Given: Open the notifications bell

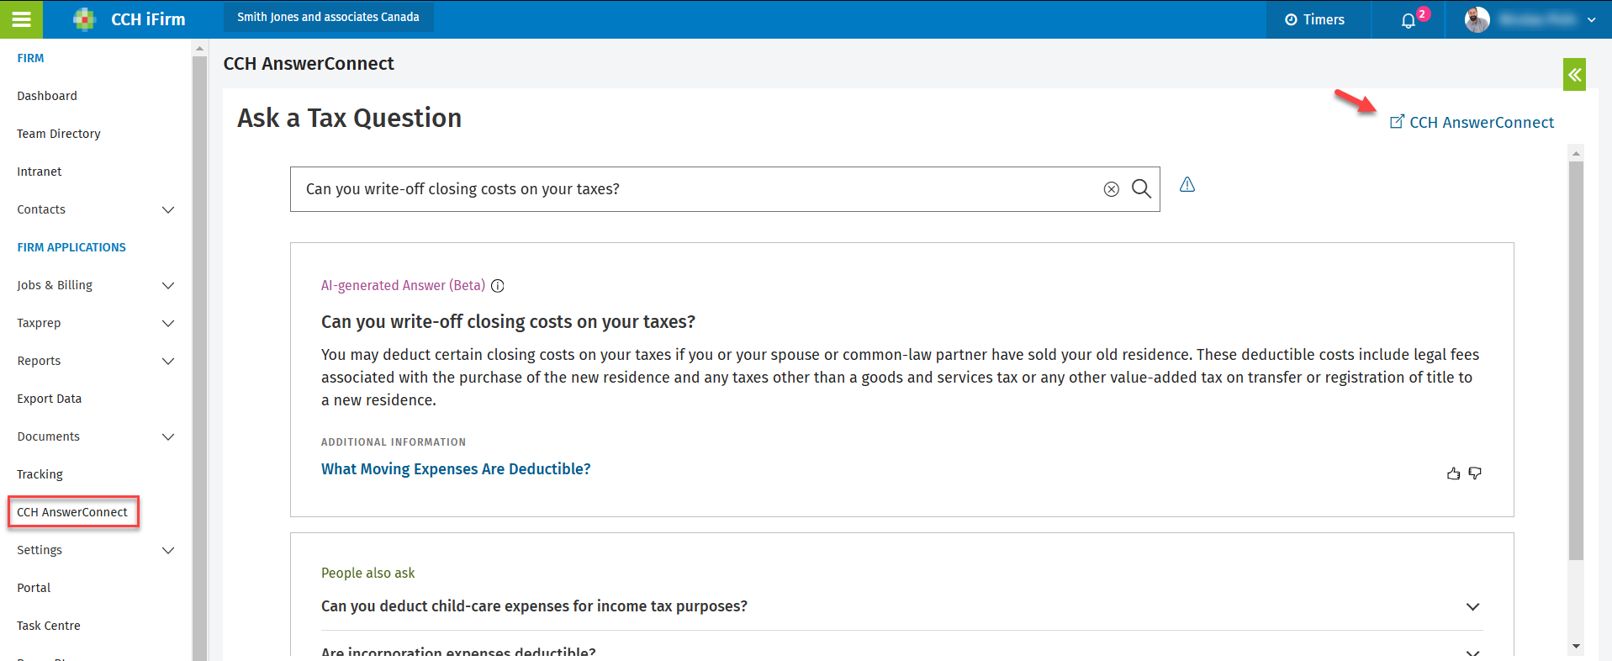Looking at the screenshot, I should (x=1409, y=20).
